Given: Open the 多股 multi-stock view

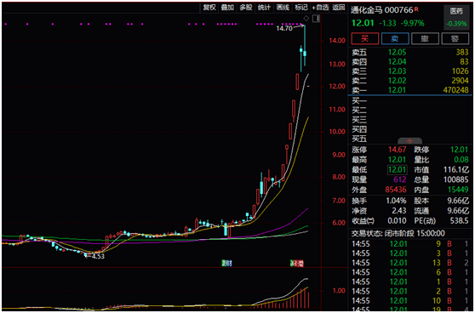Looking at the screenshot, I should tap(246, 7).
